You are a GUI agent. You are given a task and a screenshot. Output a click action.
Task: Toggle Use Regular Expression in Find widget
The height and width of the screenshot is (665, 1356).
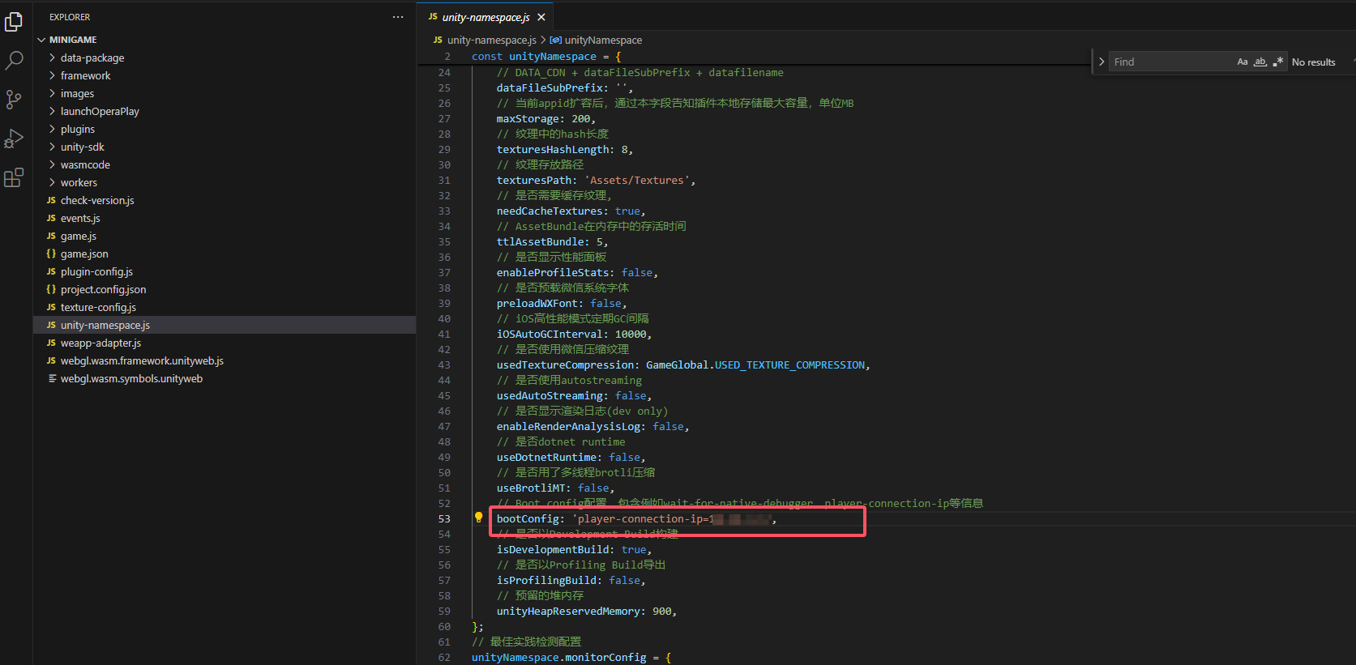tap(1278, 62)
